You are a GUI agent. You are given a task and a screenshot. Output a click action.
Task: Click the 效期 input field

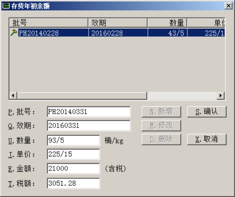[x=89, y=126]
